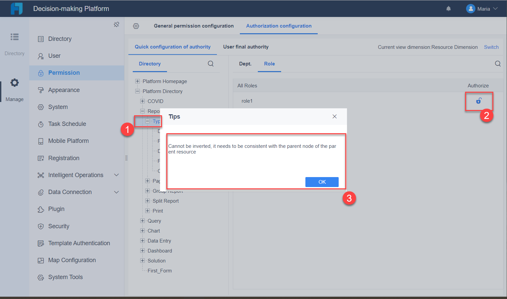Open the User final authority tab
507x299 pixels.
[x=246, y=47]
